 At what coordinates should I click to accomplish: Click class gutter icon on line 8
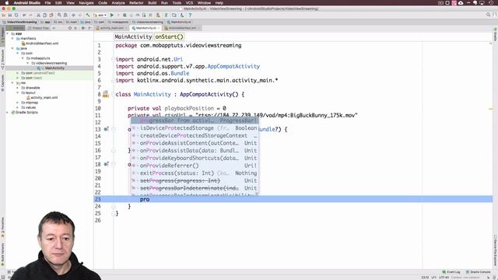[x=106, y=94]
